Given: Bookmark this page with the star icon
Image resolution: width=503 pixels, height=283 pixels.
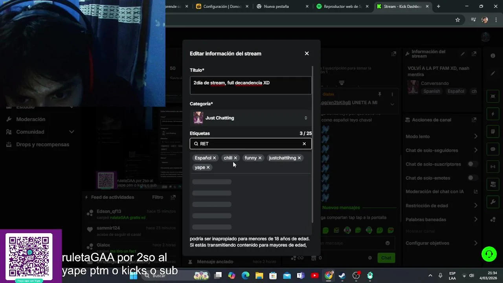Looking at the screenshot, I should [x=457, y=20].
